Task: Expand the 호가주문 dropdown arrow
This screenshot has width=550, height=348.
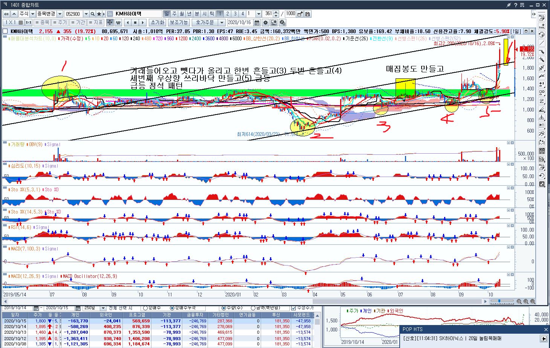Action: (x=222, y=23)
